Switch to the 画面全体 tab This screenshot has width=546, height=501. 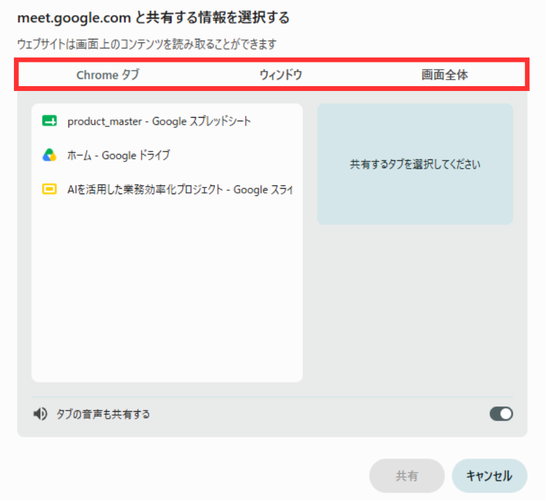(x=445, y=75)
